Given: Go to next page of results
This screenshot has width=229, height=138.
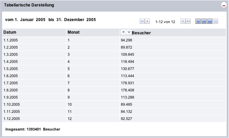Looking at the screenshot, I should (183, 21).
